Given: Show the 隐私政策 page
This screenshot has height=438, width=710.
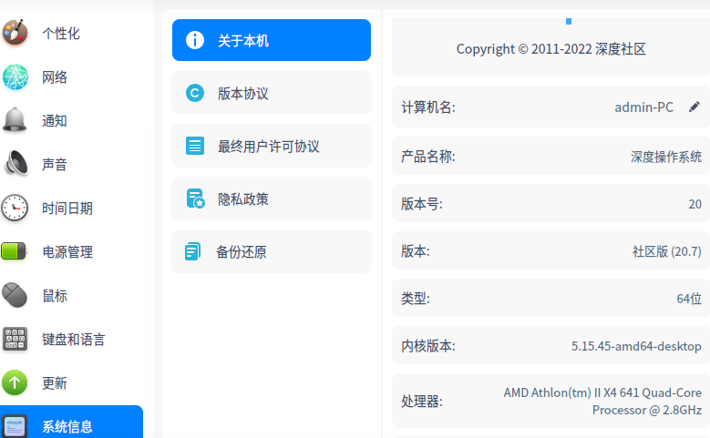Looking at the screenshot, I should tap(272, 199).
